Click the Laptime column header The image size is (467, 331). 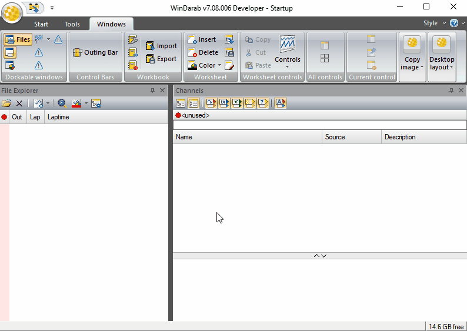[106, 117]
